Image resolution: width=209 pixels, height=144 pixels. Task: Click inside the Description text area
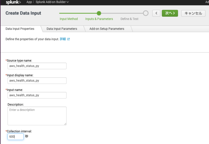37,116
